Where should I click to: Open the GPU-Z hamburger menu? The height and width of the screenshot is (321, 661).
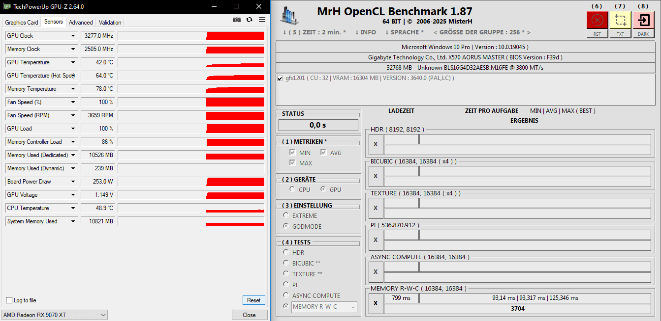pyautogui.click(x=262, y=20)
